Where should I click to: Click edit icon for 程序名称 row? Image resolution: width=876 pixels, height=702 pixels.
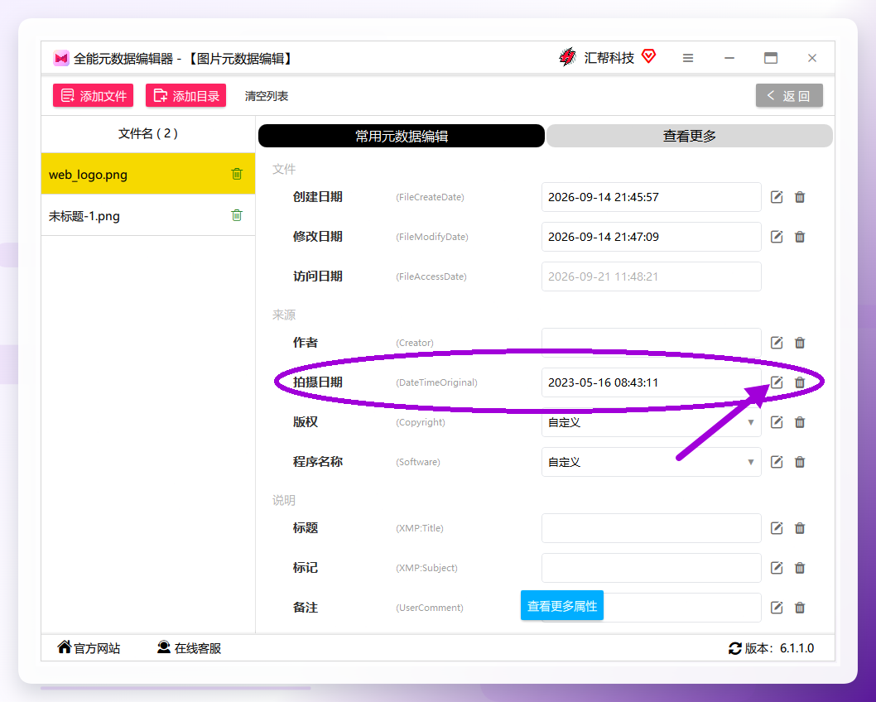[777, 462]
